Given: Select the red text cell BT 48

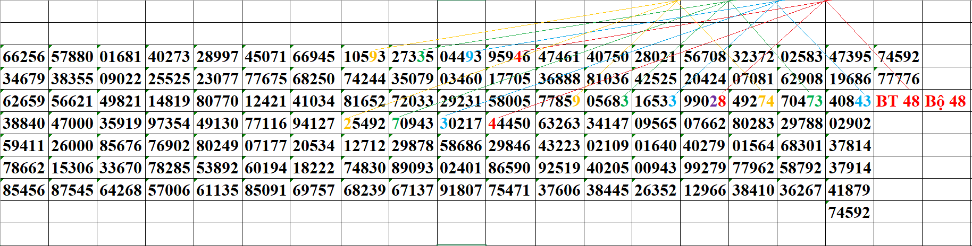Looking at the screenshot, I should click(898, 101).
